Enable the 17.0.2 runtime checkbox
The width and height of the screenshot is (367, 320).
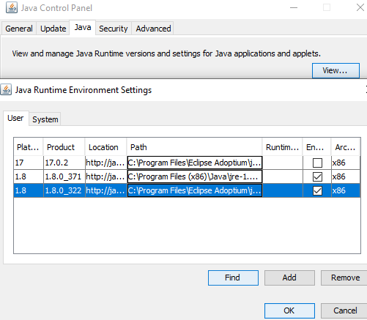click(x=317, y=163)
